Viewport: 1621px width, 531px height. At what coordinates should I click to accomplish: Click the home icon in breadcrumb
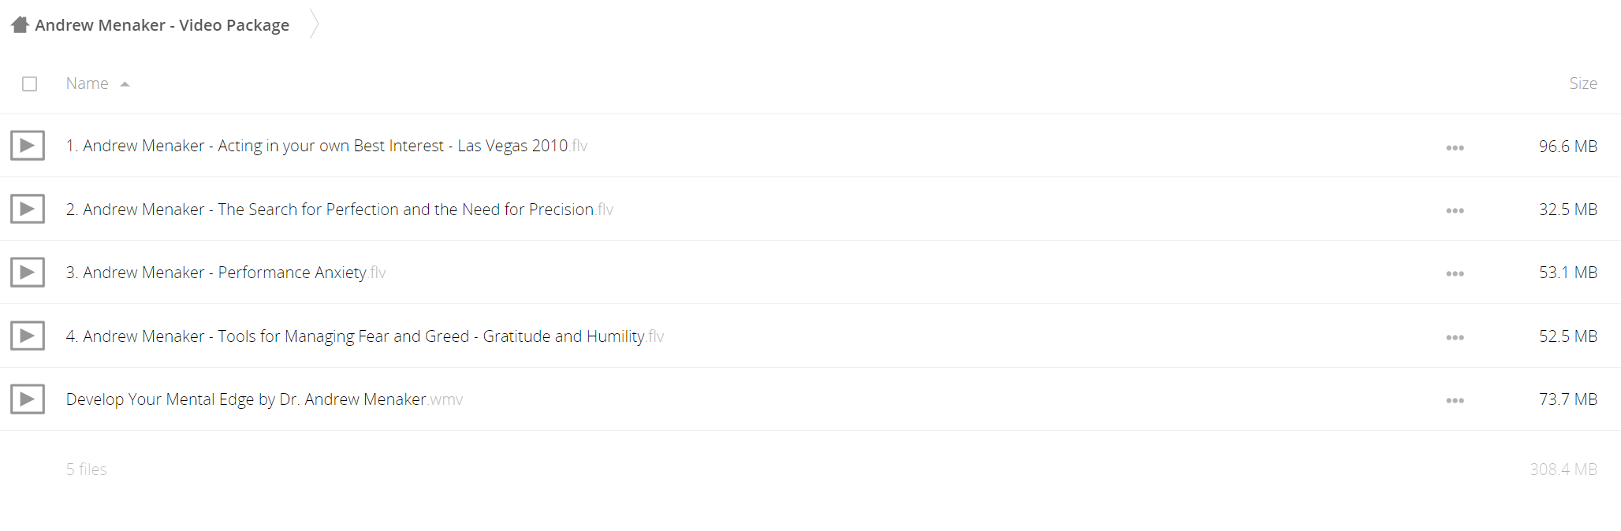(20, 25)
